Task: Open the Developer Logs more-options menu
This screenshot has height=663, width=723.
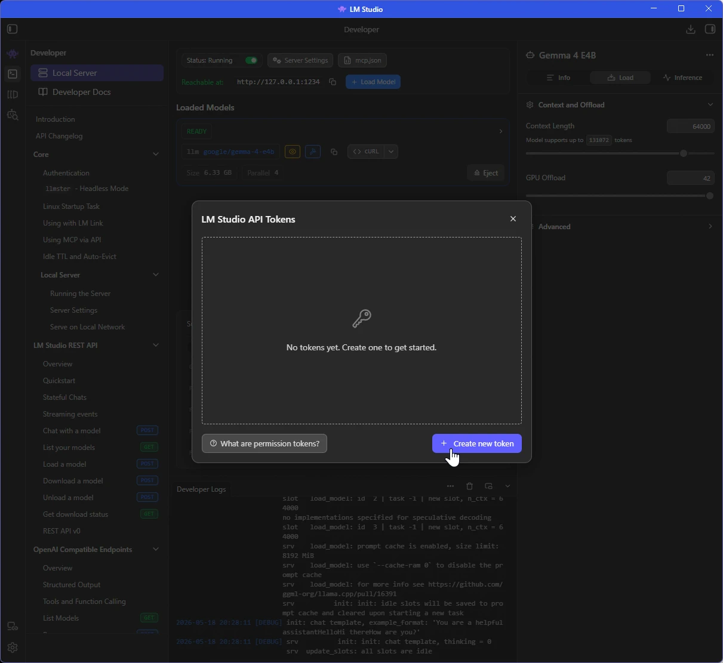Action: coord(450,486)
